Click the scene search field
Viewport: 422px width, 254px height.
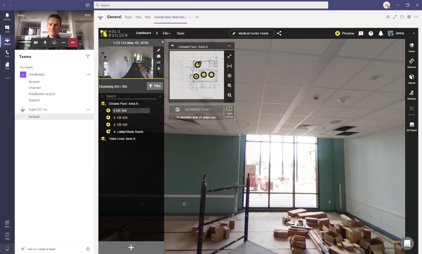[x=131, y=96]
